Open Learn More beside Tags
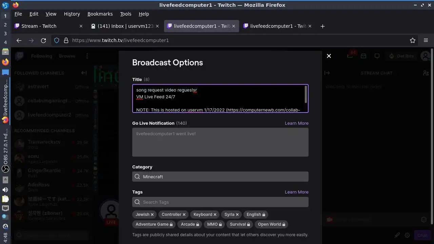 click(297, 192)
